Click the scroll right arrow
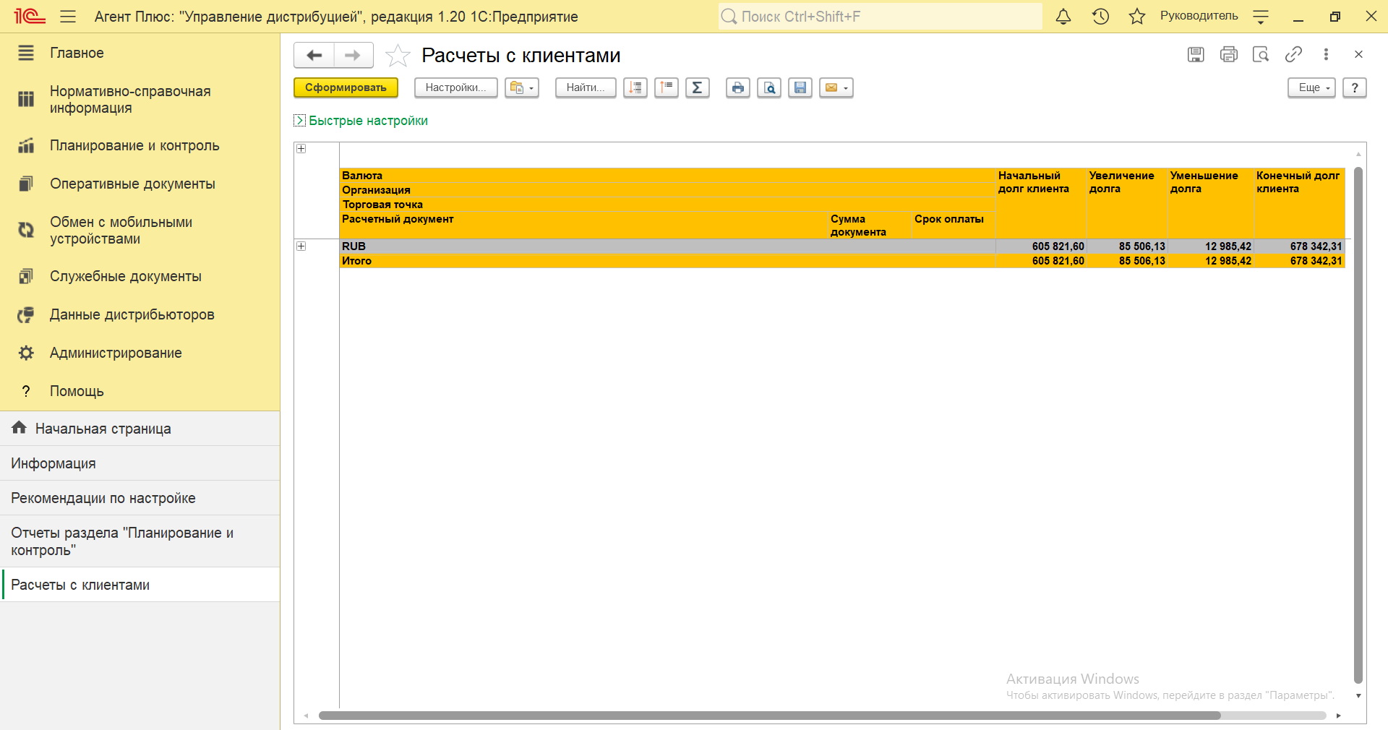 [x=1339, y=716]
